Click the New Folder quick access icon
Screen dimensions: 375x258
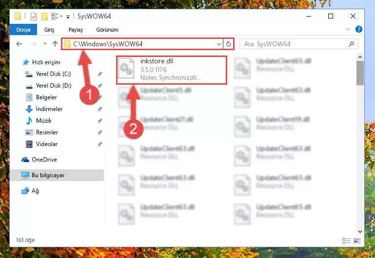pyautogui.click(x=44, y=17)
